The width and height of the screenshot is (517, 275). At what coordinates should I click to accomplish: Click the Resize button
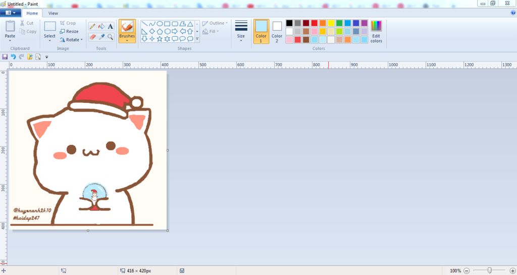click(69, 31)
